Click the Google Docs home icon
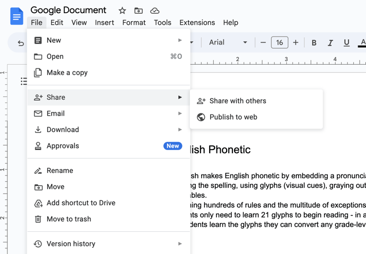The height and width of the screenshot is (254, 366). [16, 16]
